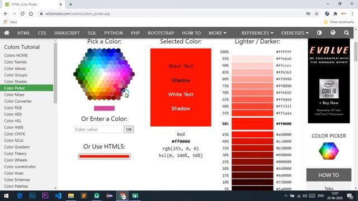The width and height of the screenshot is (358, 201).
Task: Open Premiere Pro from the taskbar
Action: (x=45, y=196)
